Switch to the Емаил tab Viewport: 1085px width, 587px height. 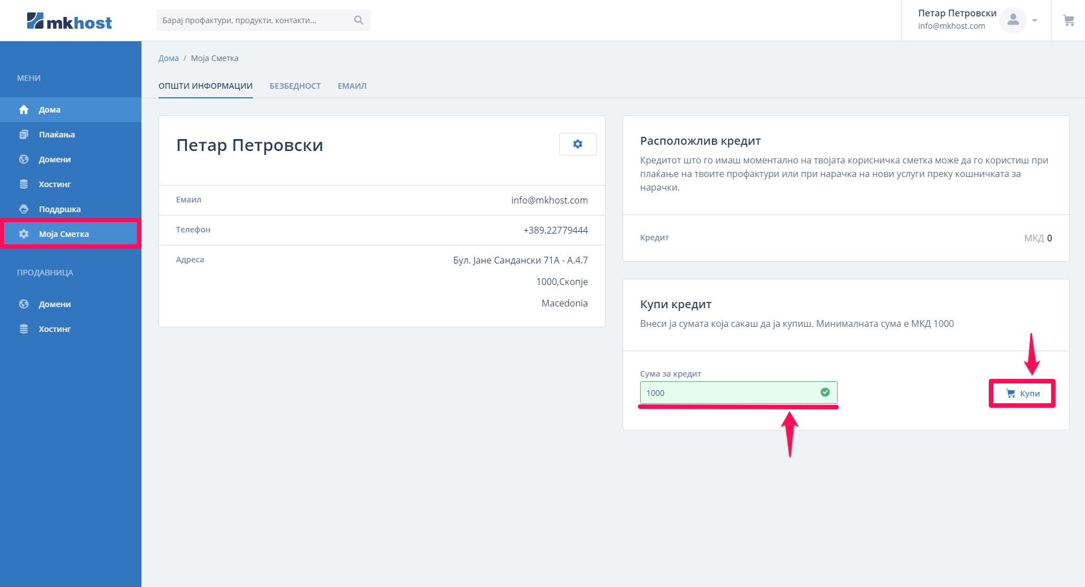click(352, 86)
